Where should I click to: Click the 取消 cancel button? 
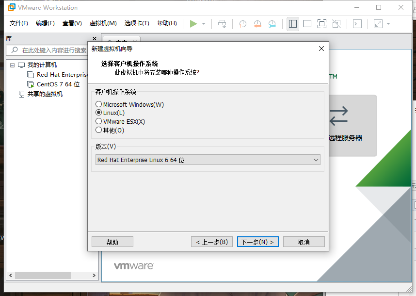(304, 242)
